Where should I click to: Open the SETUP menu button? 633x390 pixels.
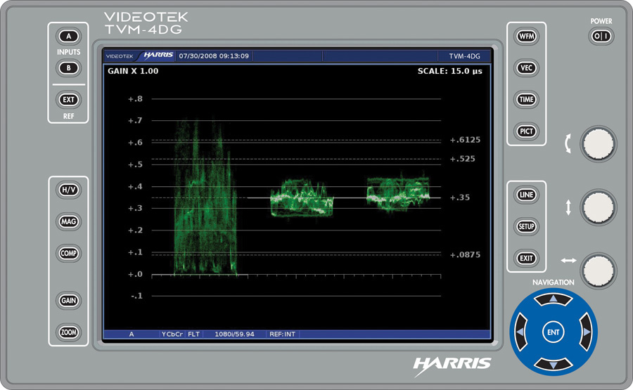[526, 226]
